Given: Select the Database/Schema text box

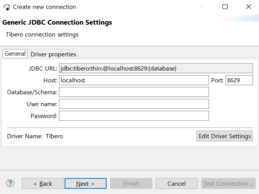Looking at the screenshot, I should coord(134,92).
